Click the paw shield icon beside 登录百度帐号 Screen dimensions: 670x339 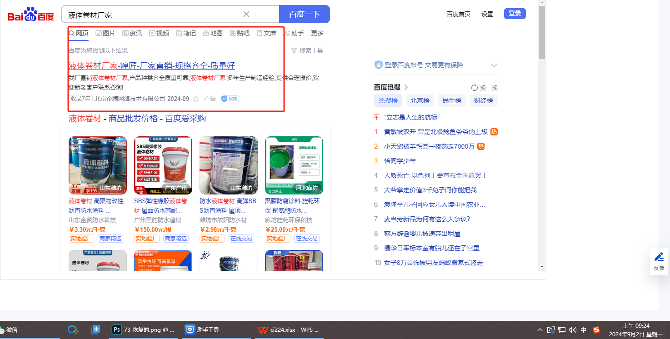379,65
